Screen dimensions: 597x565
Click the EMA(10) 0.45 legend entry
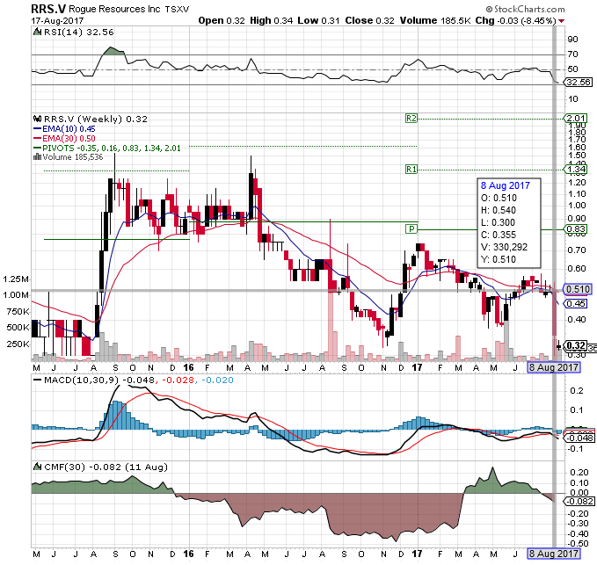click(x=64, y=129)
